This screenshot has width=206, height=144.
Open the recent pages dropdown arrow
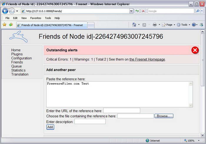pyautogui.click(x=17, y=11)
